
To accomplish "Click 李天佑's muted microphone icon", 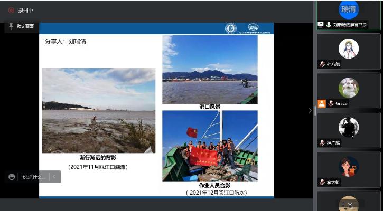I will point(322,182).
